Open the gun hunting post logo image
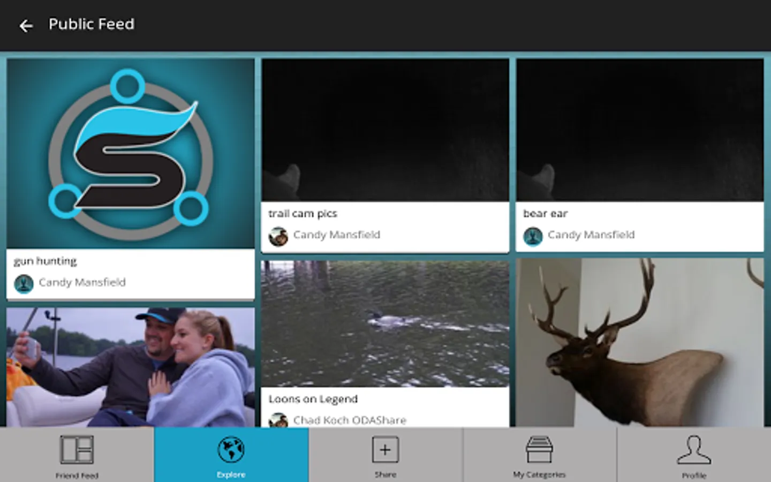This screenshot has width=771, height=482. coord(131,154)
